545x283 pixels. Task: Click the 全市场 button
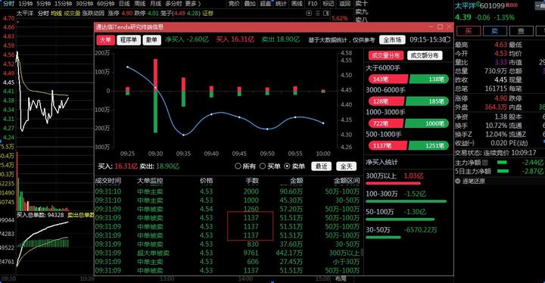pos(392,40)
